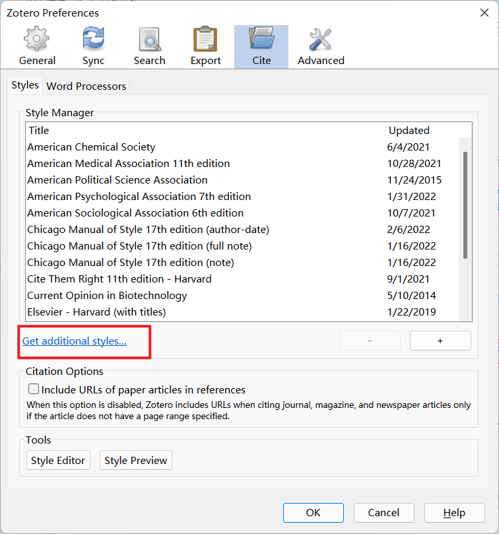Select American Political Science Association style

(x=242, y=180)
